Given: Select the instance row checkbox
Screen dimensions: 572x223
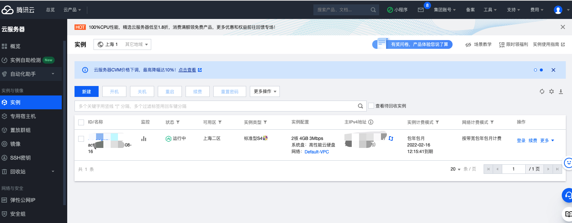Looking at the screenshot, I should [x=81, y=139].
